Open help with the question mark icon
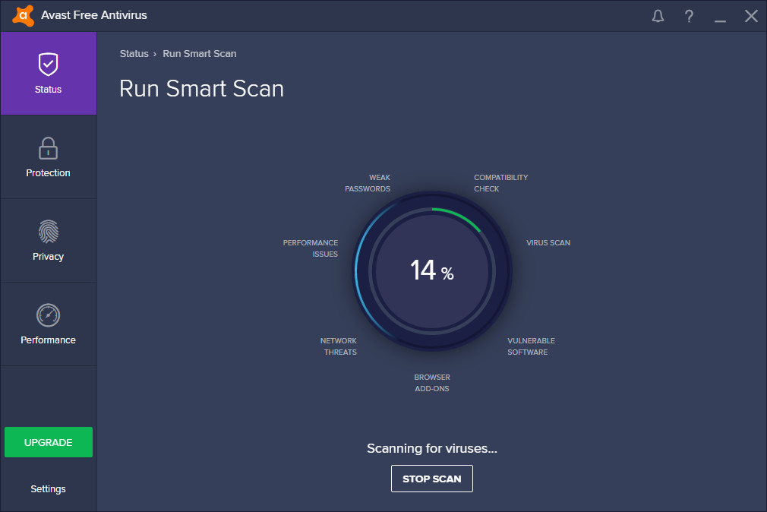This screenshot has width=767, height=512. coord(689,16)
